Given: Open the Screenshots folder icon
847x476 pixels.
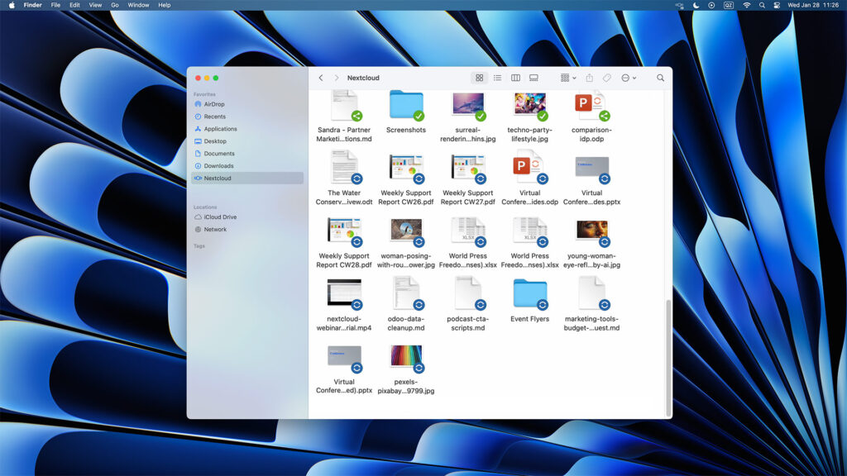Looking at the screenshot, I should coord(406,106).
